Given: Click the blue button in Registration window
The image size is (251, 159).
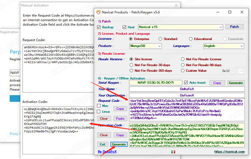Looking at the screenshot, I should point(15,98).
